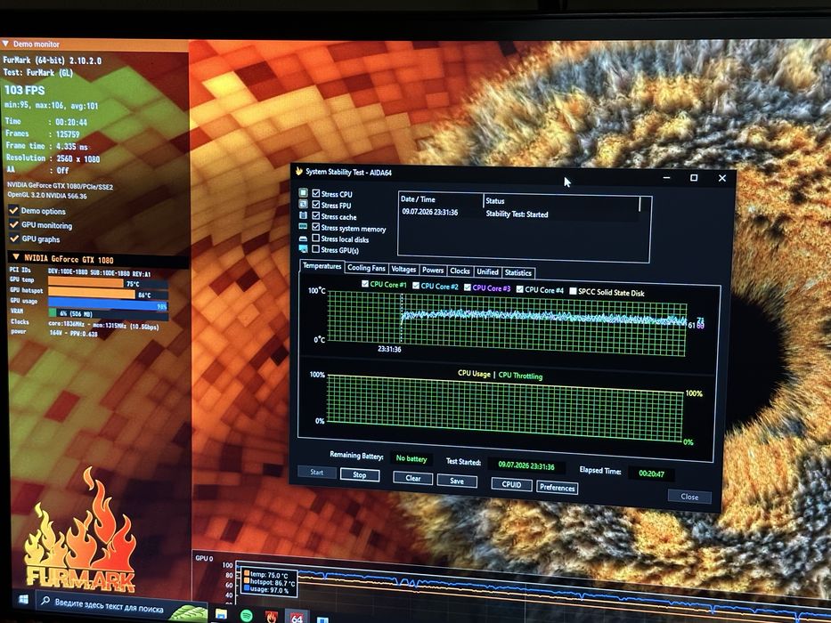Open File Explorer from the taskbar
This screenshot has width=831, height=623.
point(221,614)
